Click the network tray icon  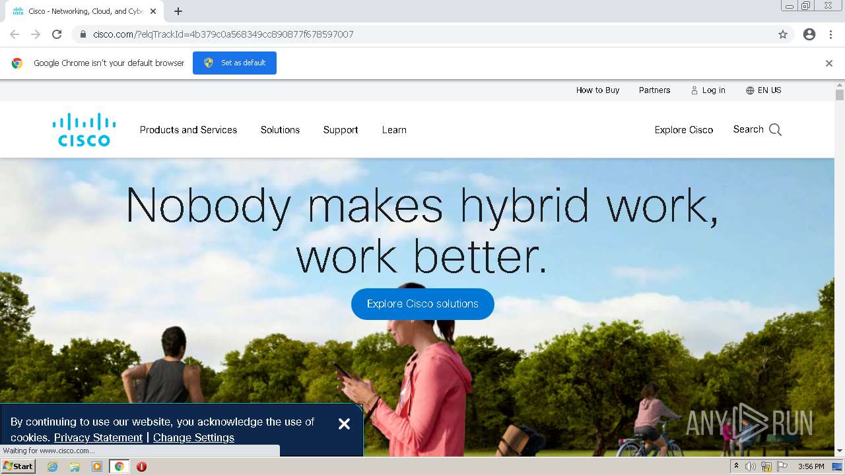(x=766, y=466)
